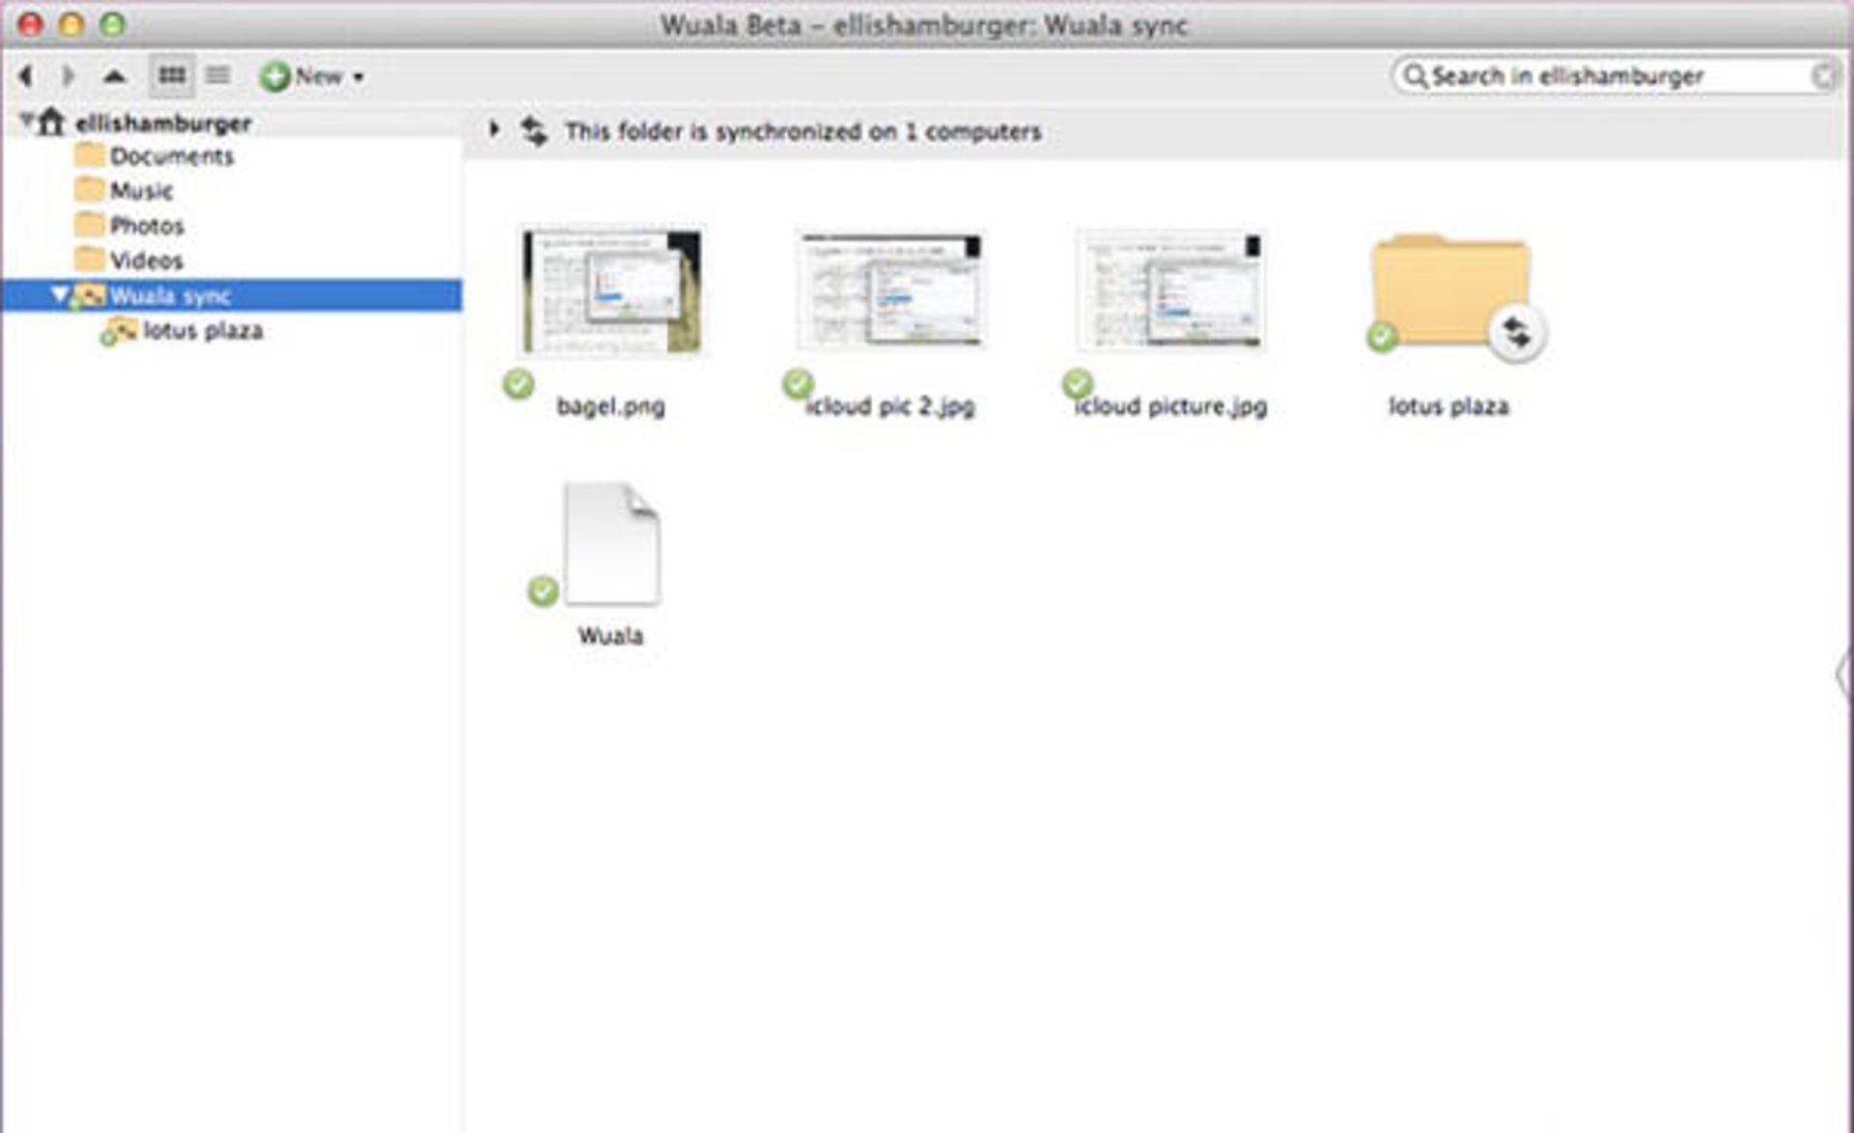Click the Music folder icon in sidebar
This screenshot has width=1854, height=1133.
pos(89,189)
